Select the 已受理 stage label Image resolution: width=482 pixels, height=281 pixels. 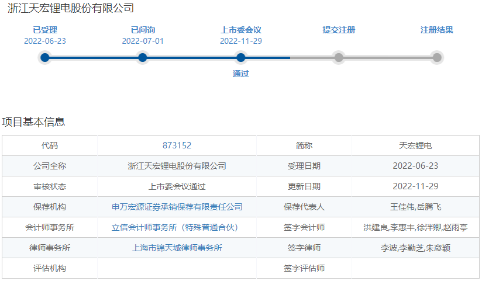pyautogui.click(x=45, y=30)
